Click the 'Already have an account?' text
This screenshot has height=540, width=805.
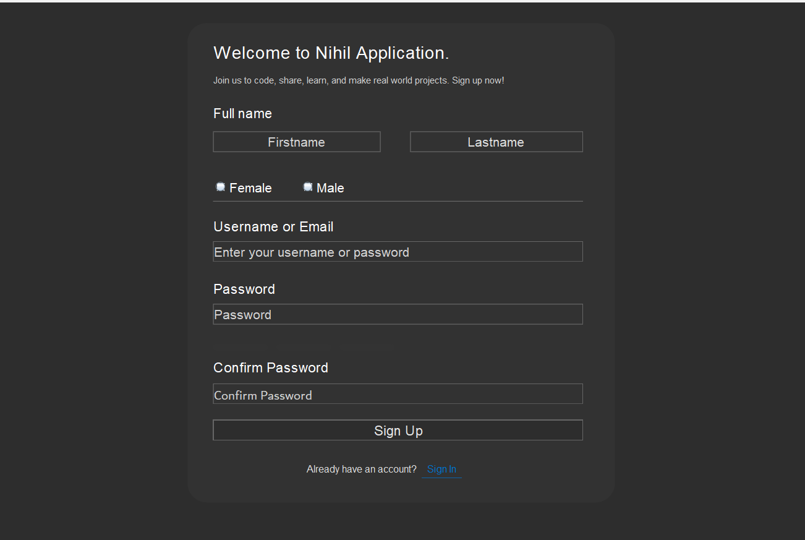point(361,469)
